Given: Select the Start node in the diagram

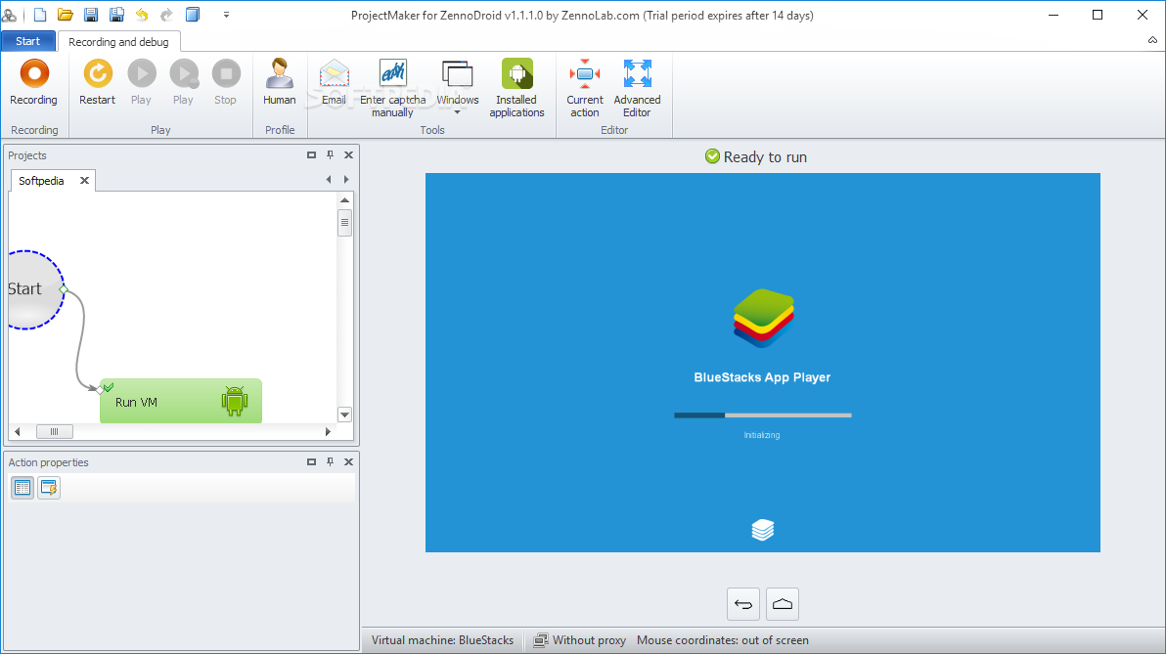Looking at the screenshot, I should (x=34, y=289).
